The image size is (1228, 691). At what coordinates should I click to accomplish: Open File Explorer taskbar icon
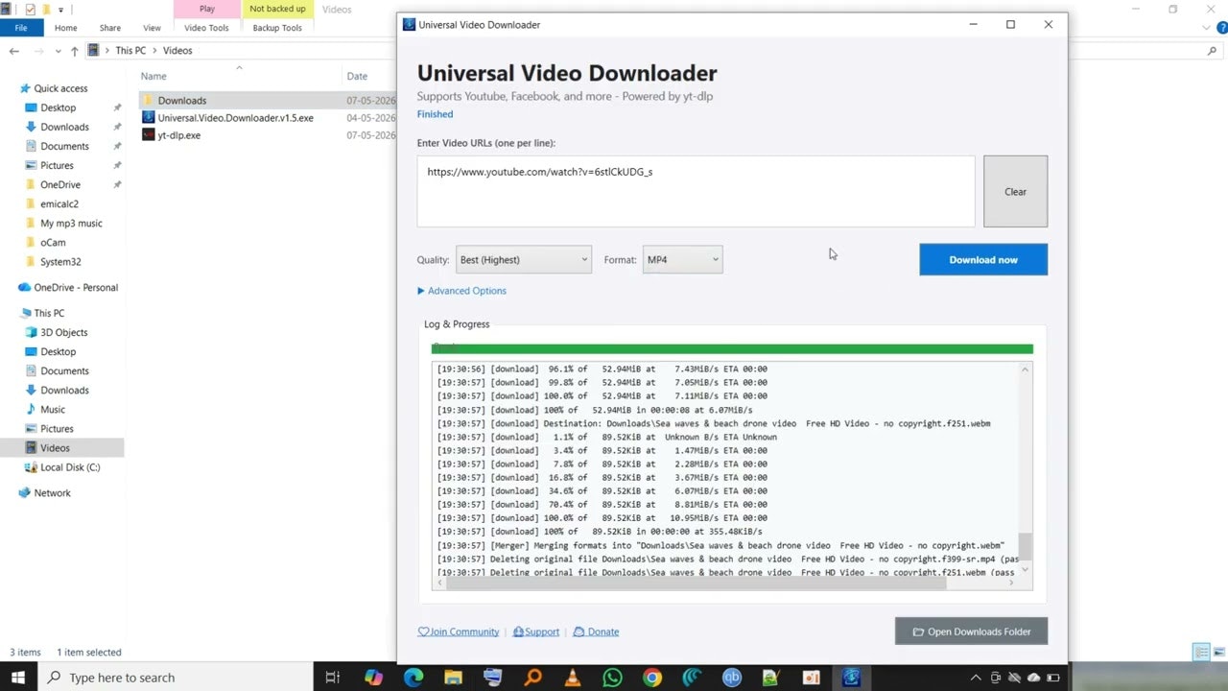(453, 678)
